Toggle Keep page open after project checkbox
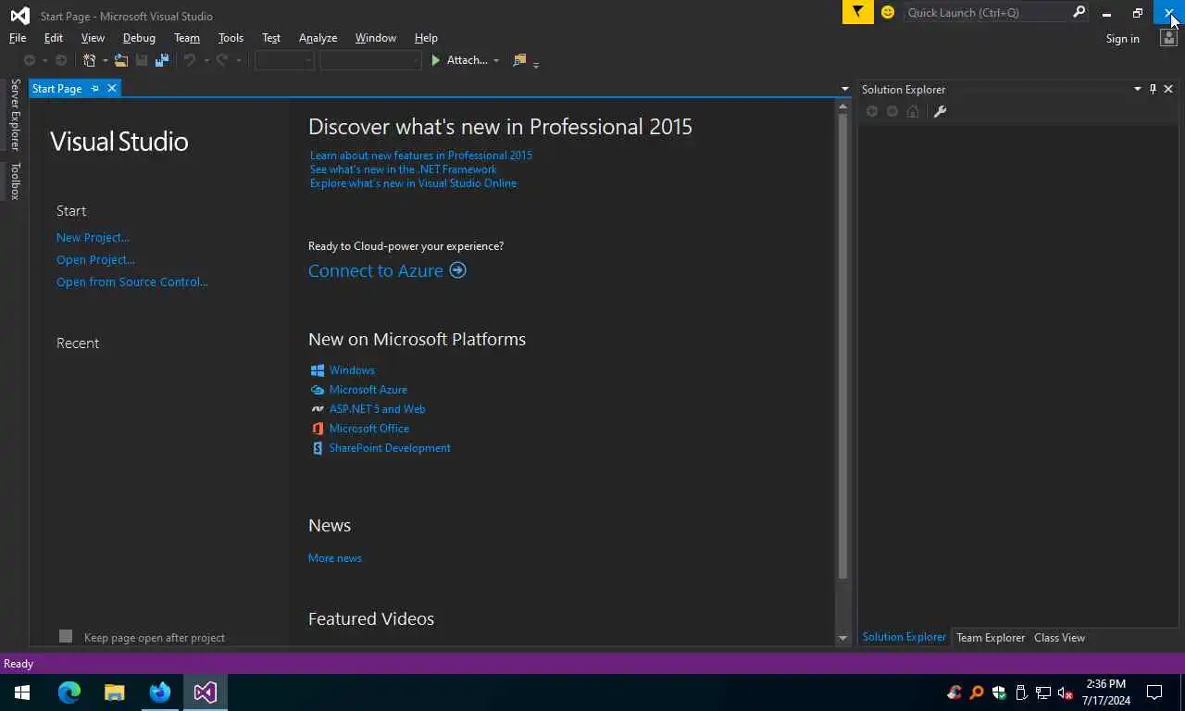The image size is (1185, 711). tap(66, 636)
